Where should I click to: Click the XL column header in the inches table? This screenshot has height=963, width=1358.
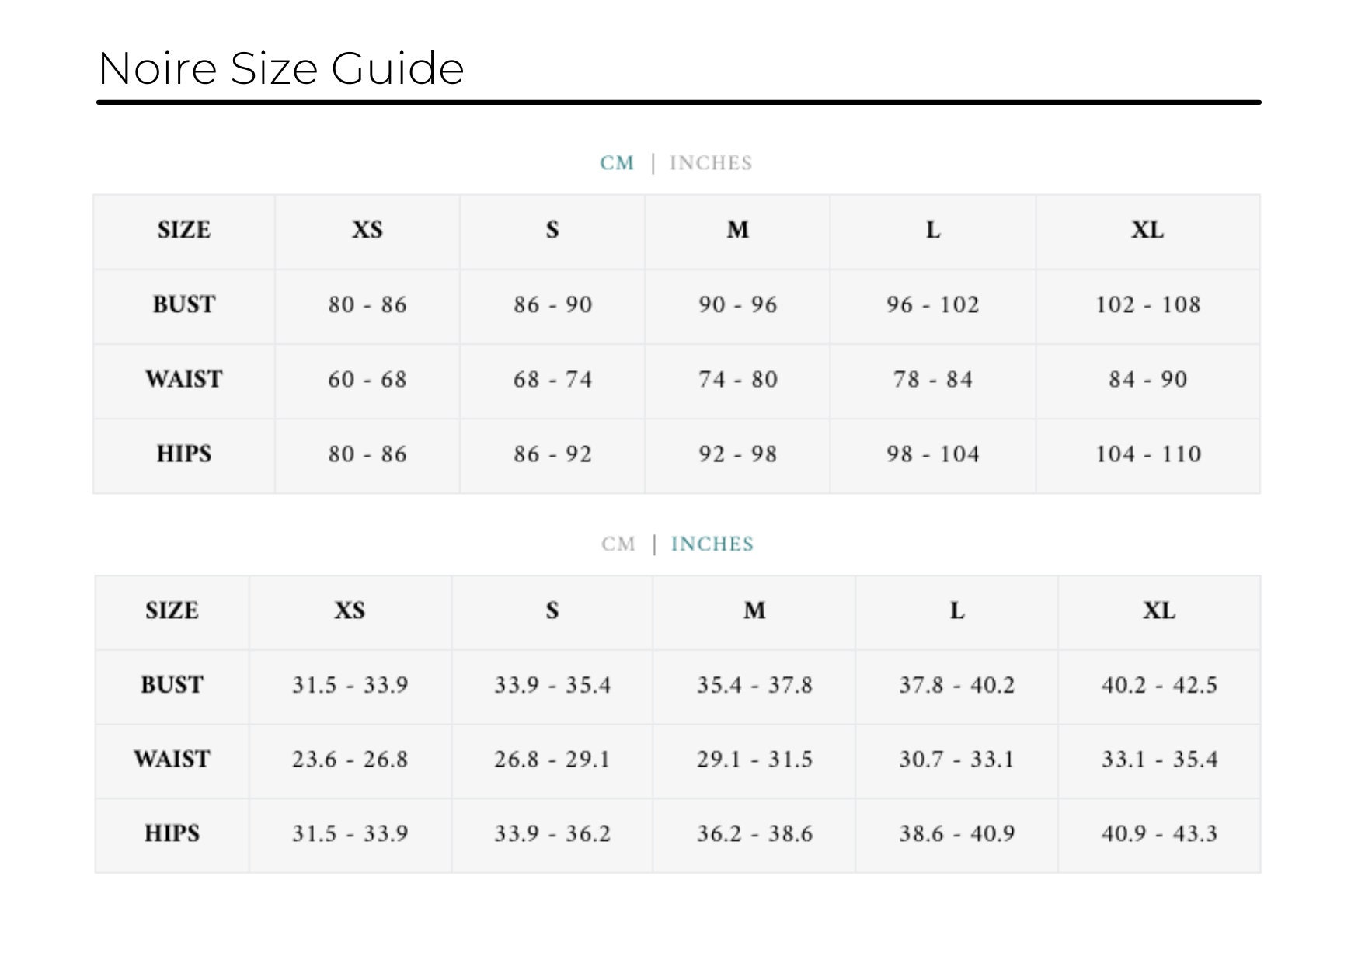coord(1159,611)
